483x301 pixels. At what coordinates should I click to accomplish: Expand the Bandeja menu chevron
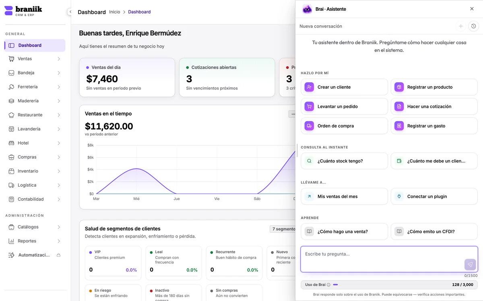click(59, 73)
